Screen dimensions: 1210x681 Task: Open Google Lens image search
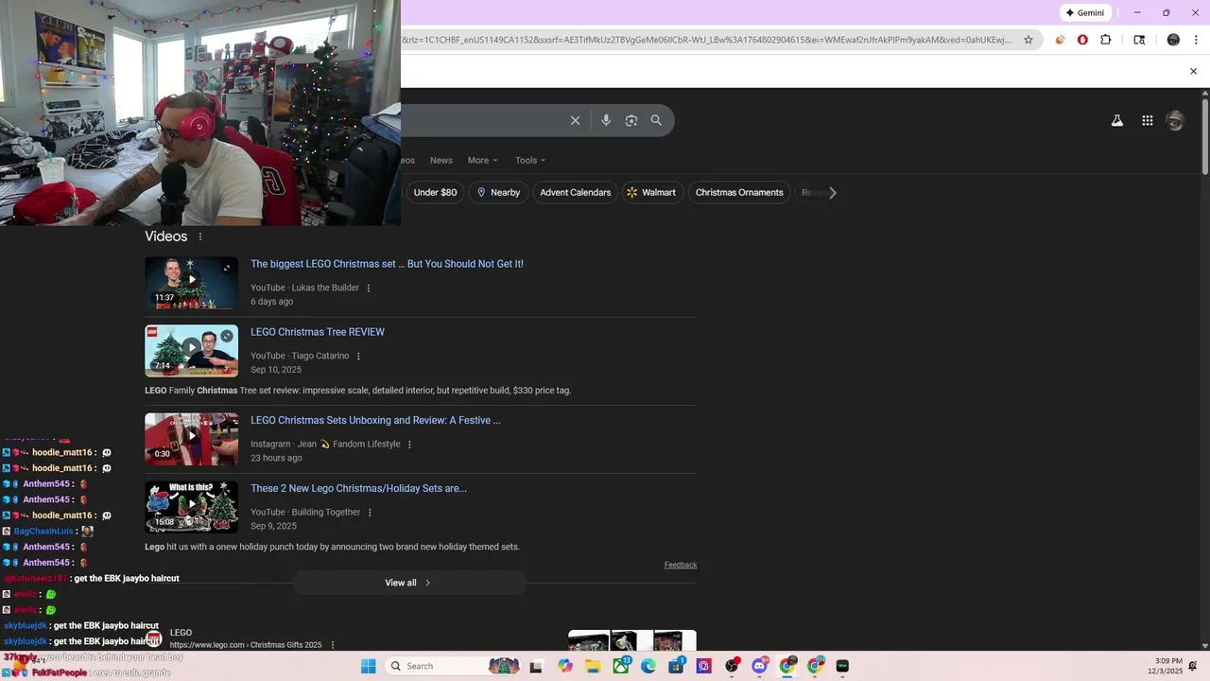pos(631,120)
